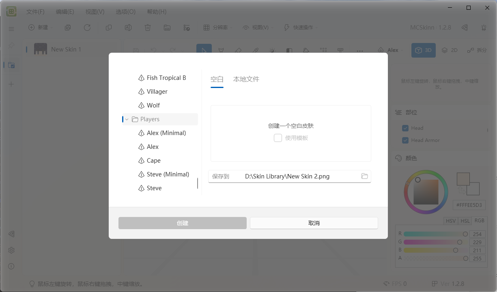497x292 pixels.
Task: Open the Alex model dropdown
Action: click(x=391, y=50)
